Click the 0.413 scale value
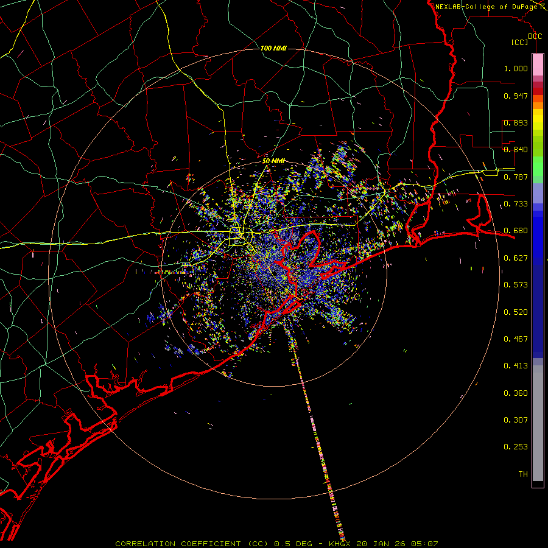The height and width of the screenshot is (548, 548). point(516,366)
